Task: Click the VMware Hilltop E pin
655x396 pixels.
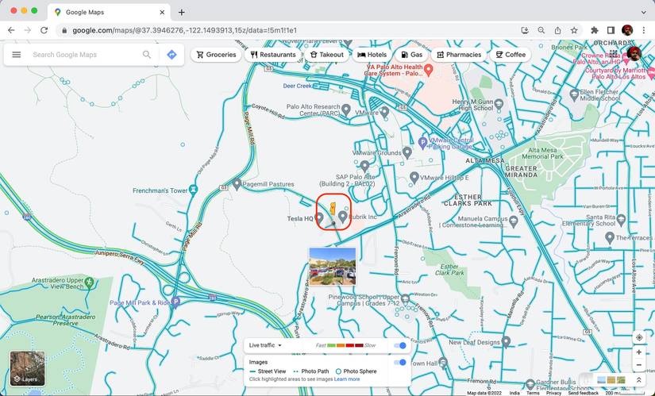Action: [x=414, y=177]
